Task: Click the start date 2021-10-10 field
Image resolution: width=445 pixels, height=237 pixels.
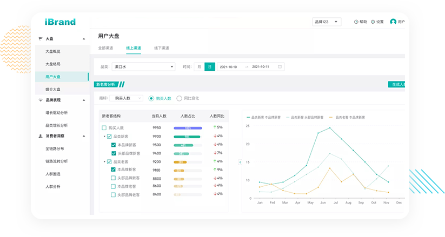Action: click(229, 66)
